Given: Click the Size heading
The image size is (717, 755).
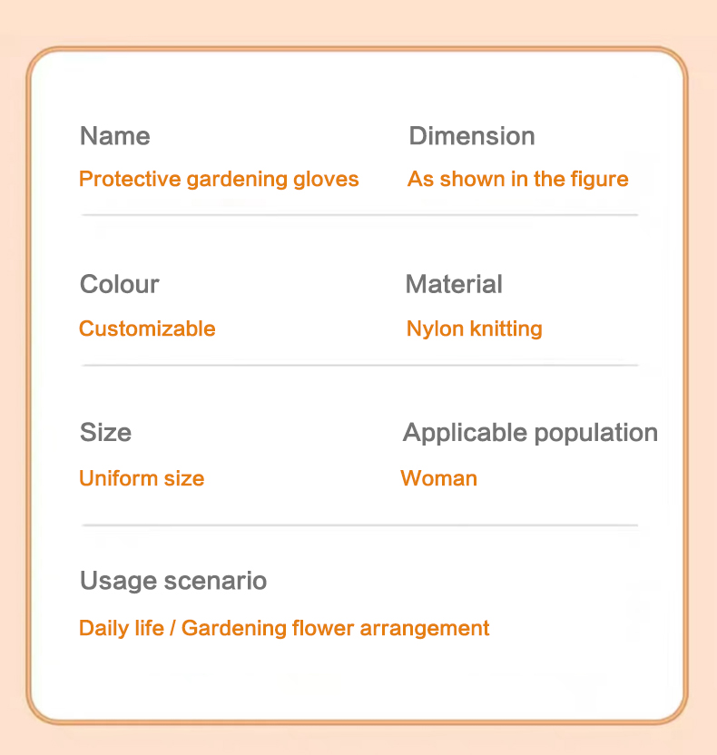Looking at the screenshot, I should [x=105, y=432].
